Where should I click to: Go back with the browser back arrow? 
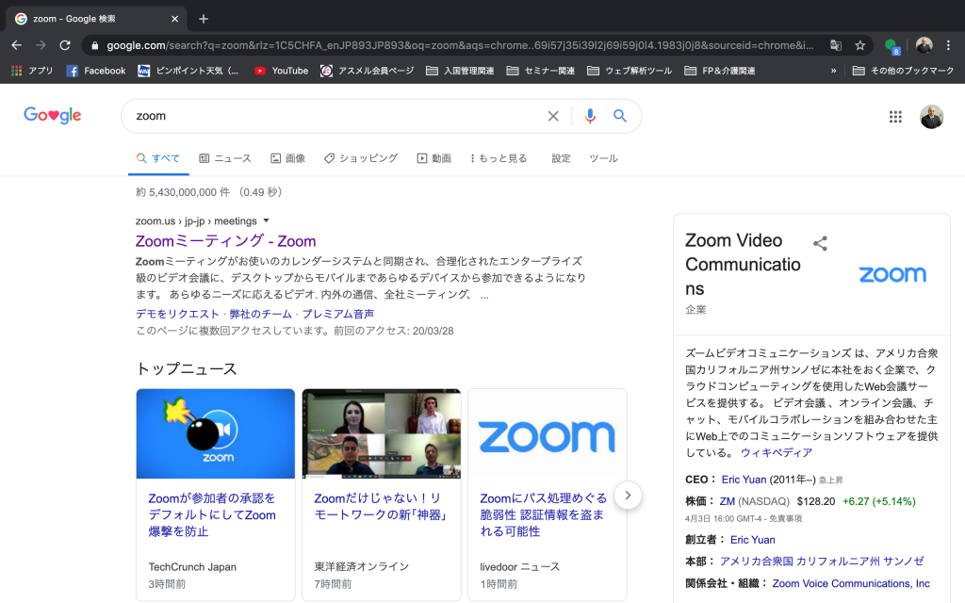(x=17, y=45)
